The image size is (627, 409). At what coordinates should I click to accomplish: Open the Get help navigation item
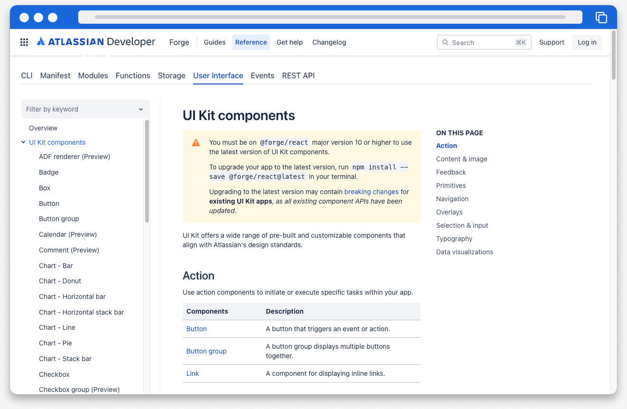click(x=290, y=42)
